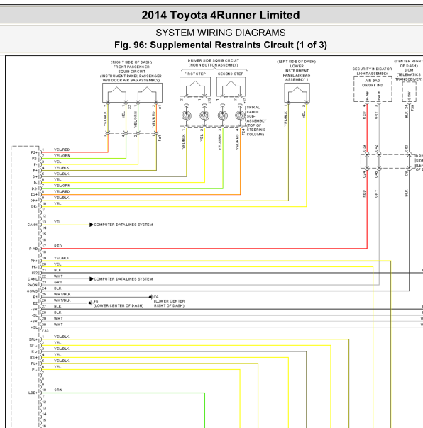Click the FRONT PASSENGER SQUIB CIRCUIT label
Viewport: 423px width, 428px height.
(131, 72)
